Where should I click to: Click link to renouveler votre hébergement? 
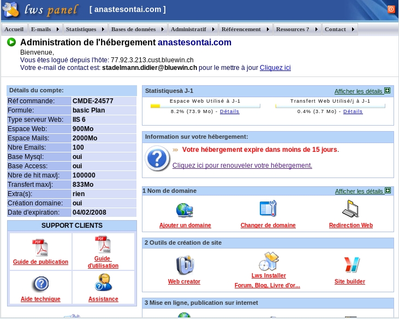click(242, 166)
